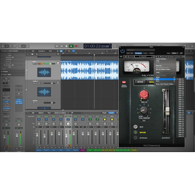Screen dimensions: 195x195
Task: Toggle the automation curve button
Action: pyautogui.click(x=66, y=51)
